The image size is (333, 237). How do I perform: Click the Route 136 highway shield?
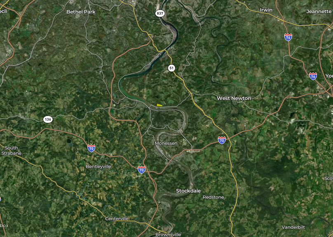(48, 119)
